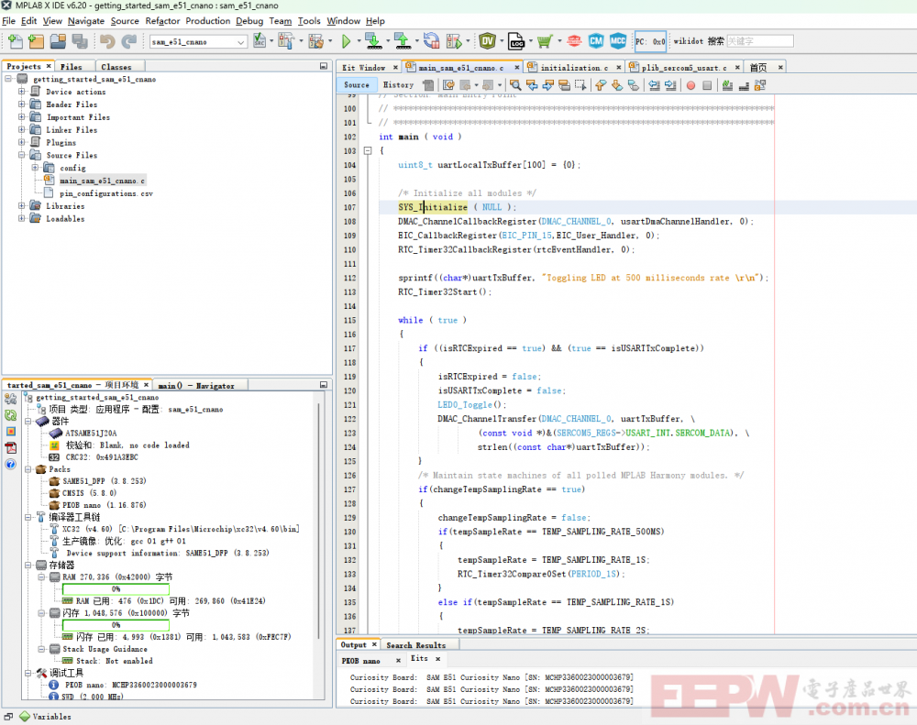The image size is (917, 725).
Task: Click the green Run Main Project arrow
Action: click(347, 41)
